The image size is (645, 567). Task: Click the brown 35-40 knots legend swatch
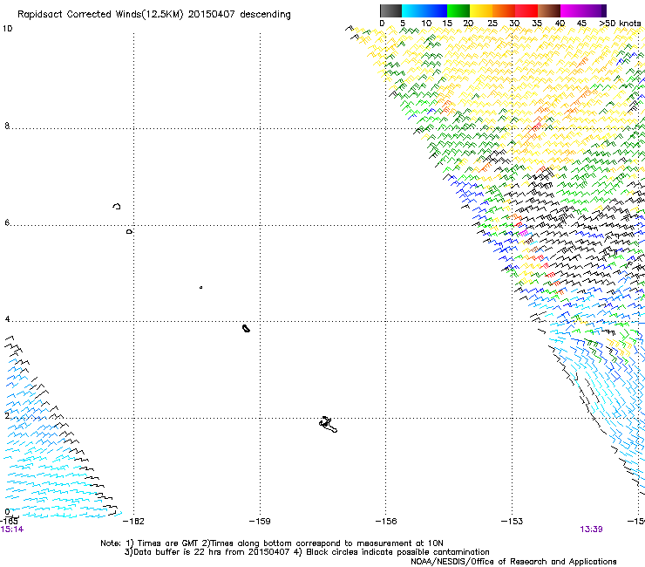coord(549,10)
